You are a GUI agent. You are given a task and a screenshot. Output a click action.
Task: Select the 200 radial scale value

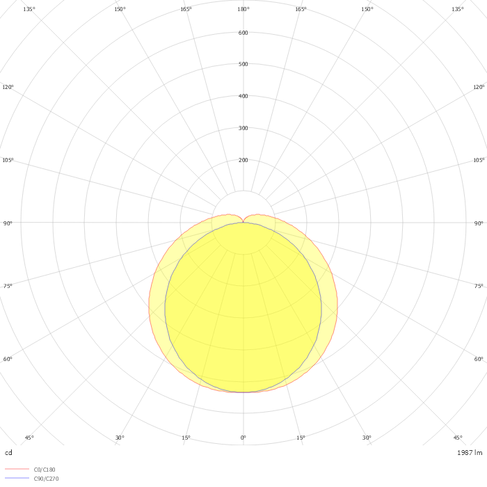click(243, 160)
